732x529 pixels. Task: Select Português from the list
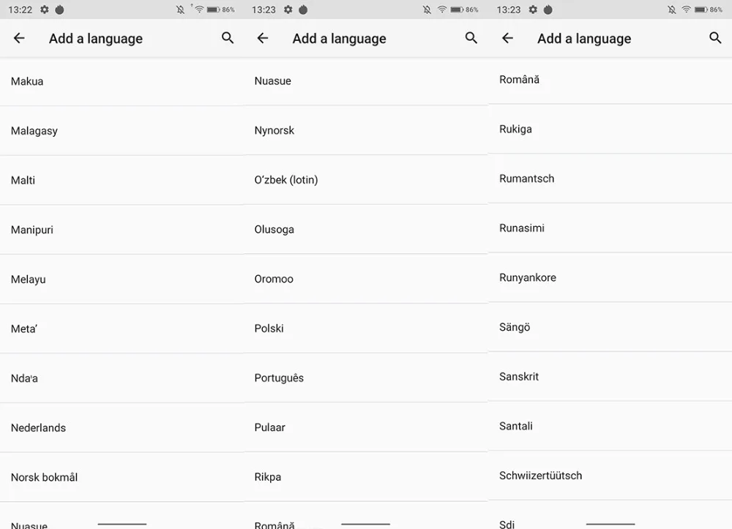[x=366, y=378]
